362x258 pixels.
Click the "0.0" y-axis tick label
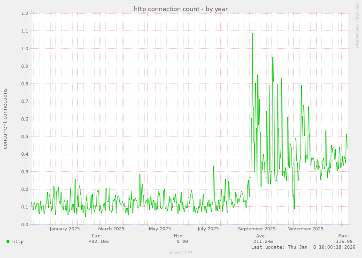(25, 225)
